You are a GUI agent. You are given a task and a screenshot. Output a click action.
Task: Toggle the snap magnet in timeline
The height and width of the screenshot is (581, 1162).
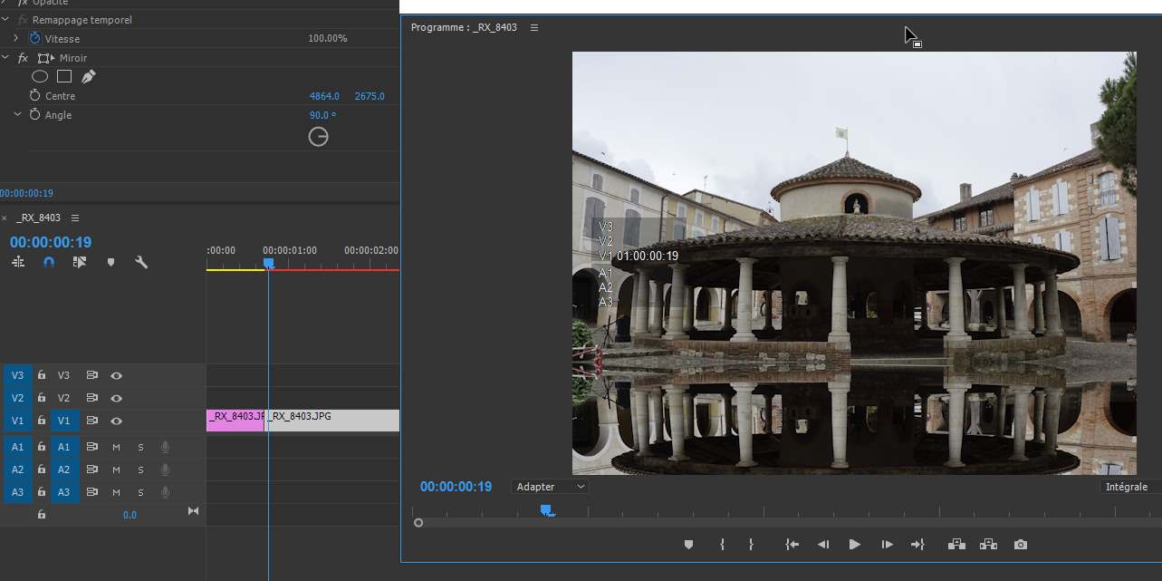click(49, 262)
